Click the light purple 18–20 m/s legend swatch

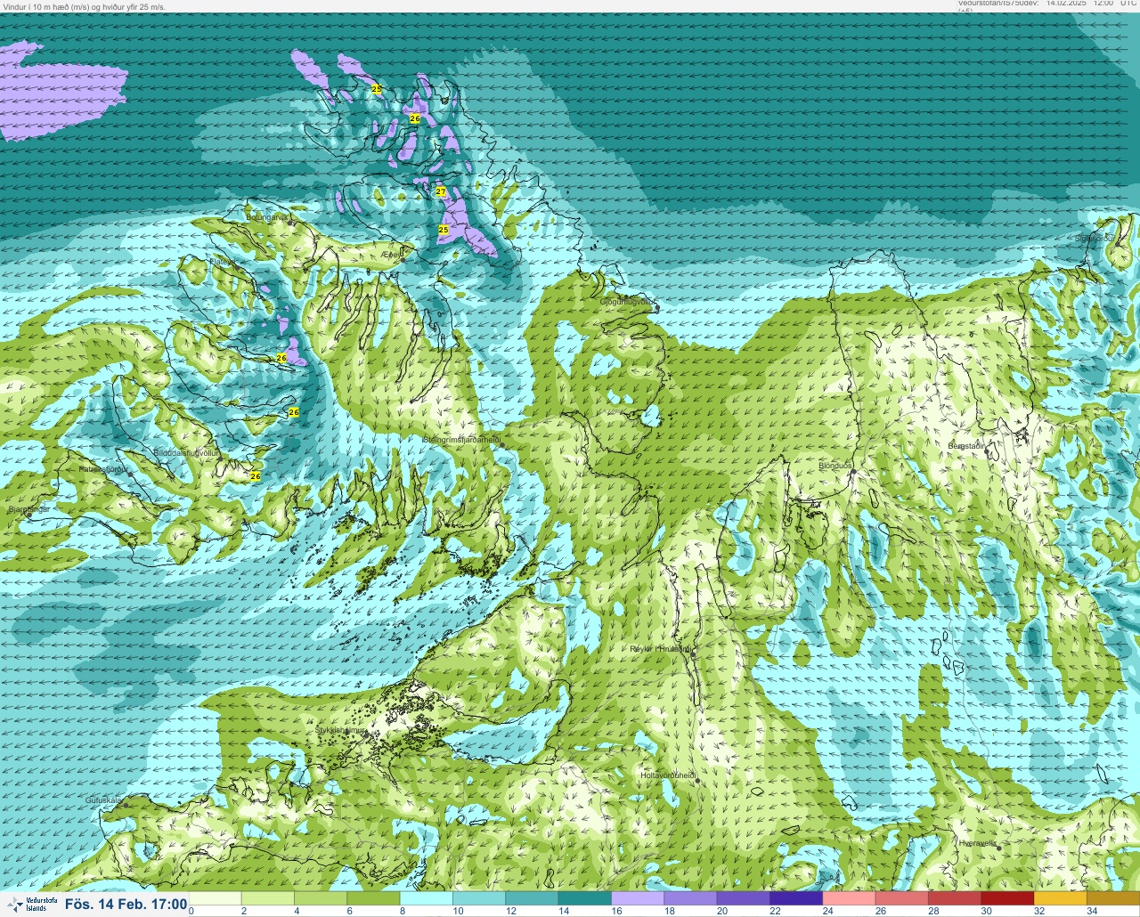tap(690, 898)
